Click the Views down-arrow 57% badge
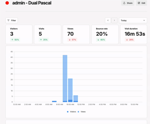Image resolution: width=150 pixels, height=124 pixels. (x=72, y=40)
